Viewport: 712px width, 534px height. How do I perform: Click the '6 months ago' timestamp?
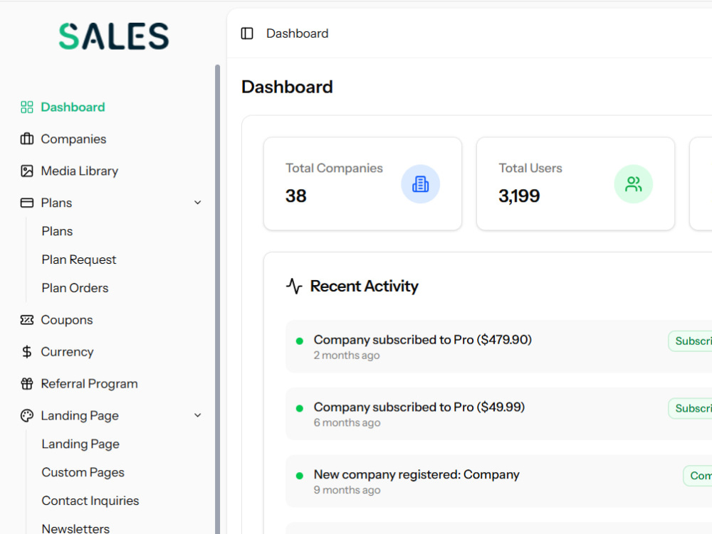pyautogui.click(x=347, y=422)
